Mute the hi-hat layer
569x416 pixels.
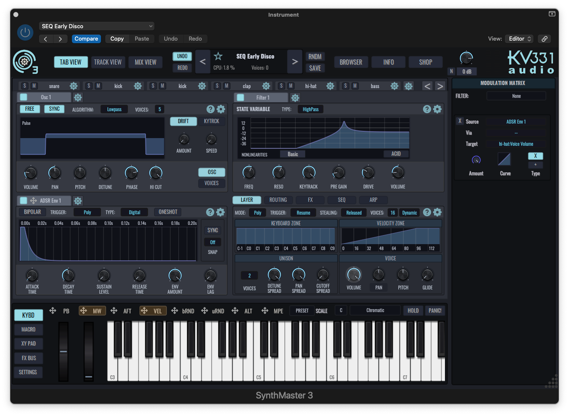[291, 86]
